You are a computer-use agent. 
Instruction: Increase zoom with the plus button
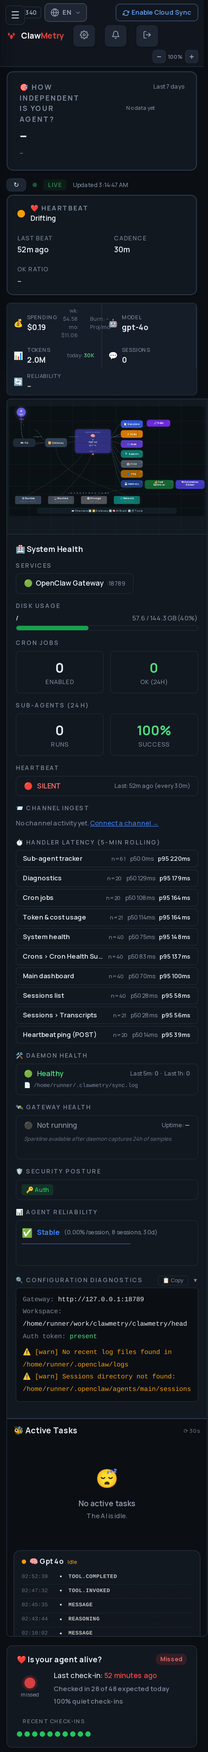[192, 57]
